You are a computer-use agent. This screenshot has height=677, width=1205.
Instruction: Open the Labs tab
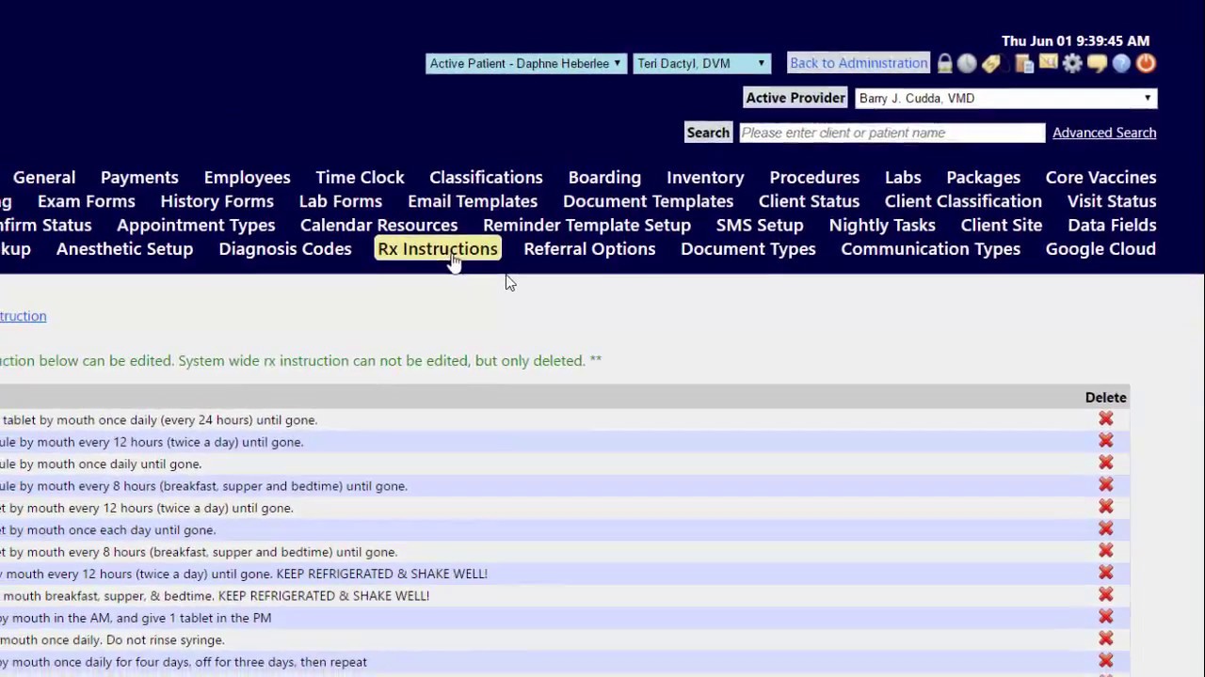(x=903, y=178)
